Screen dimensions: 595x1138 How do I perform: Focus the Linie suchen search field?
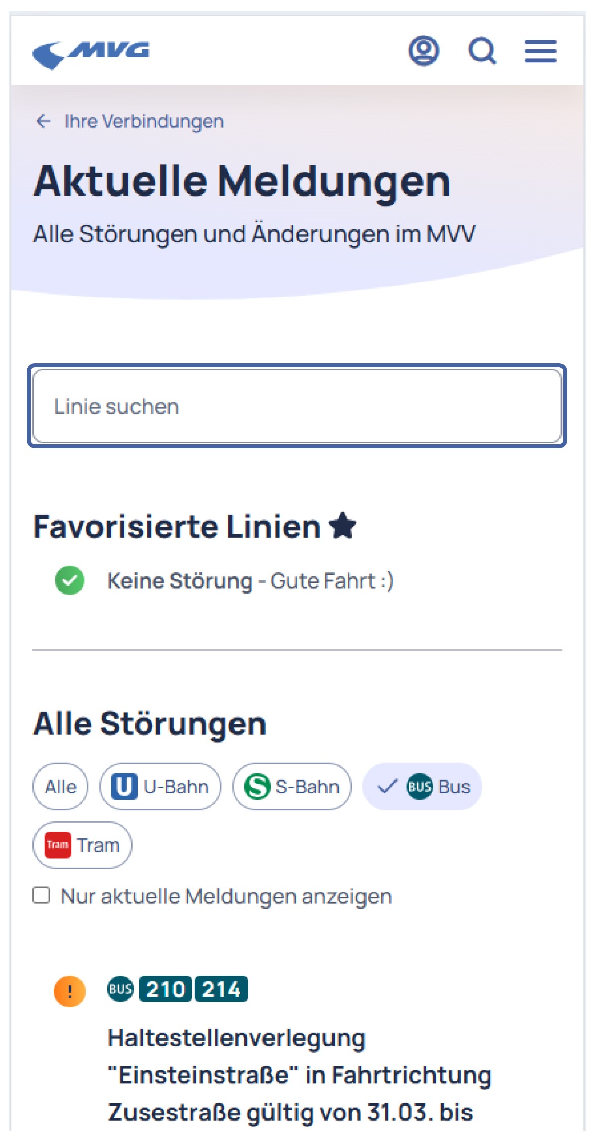coord(297,406)
